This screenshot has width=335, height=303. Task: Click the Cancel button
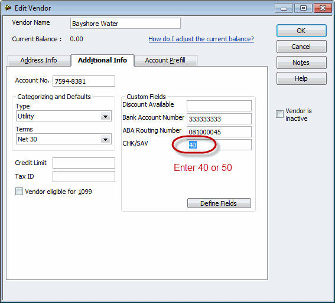[301, 47]
